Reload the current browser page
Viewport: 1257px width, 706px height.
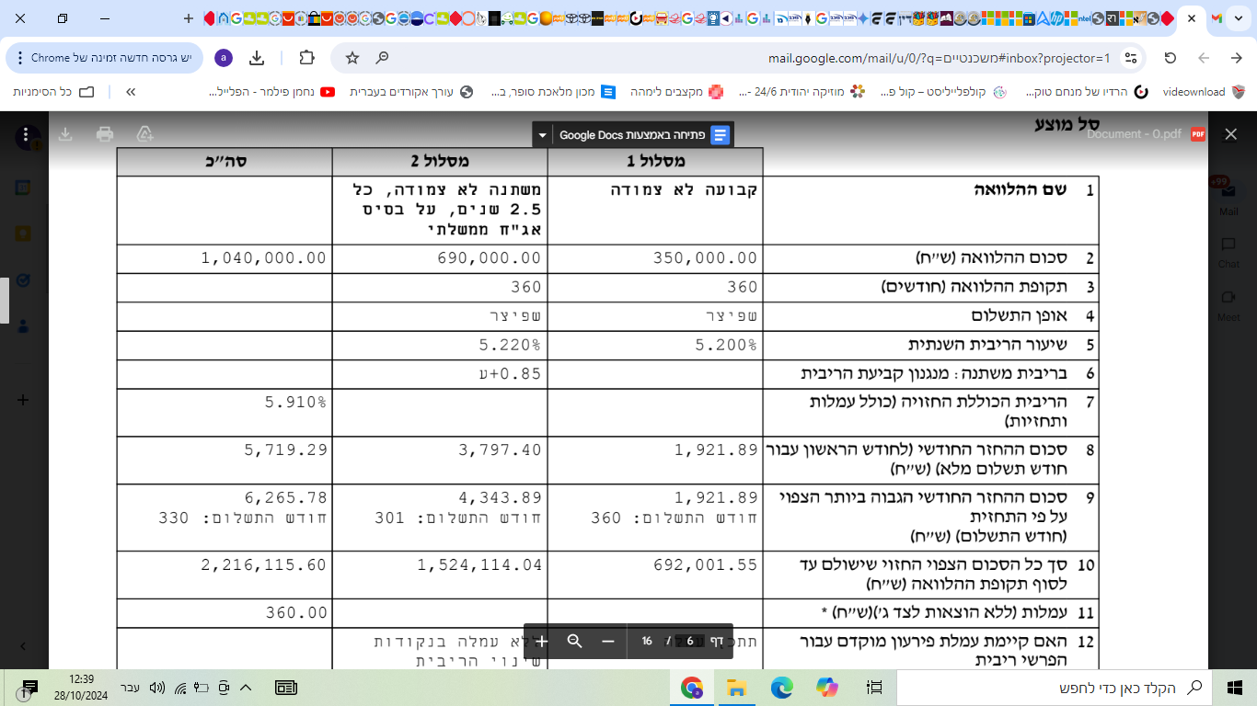1171,58
